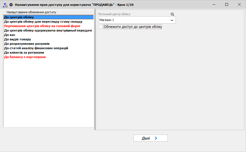246x152 pixels.
Task: Open 'Перемикання центрів обліку на головній формі'
Action: pyautogui.click(x=42, y=26)
